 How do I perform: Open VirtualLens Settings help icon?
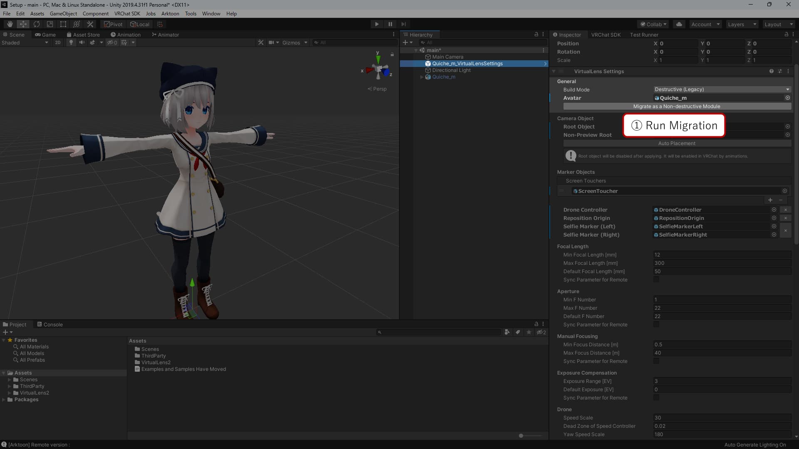pos(772,72)
